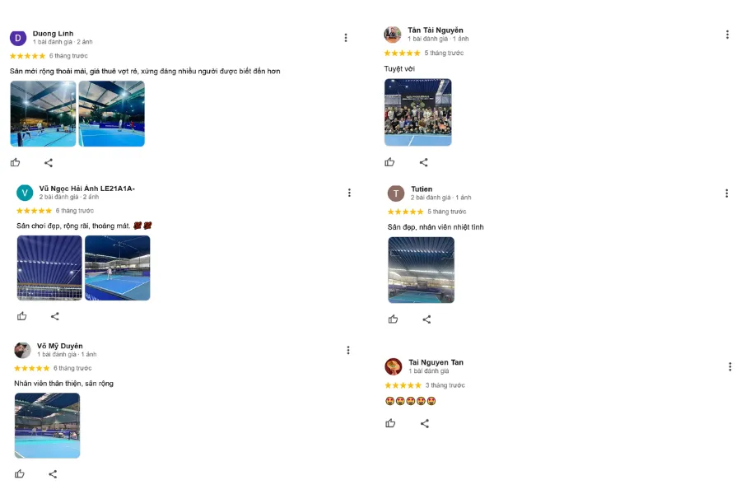Open more options menu for Tutien's review
Screen dimensions: 741x494
point(727,193)
